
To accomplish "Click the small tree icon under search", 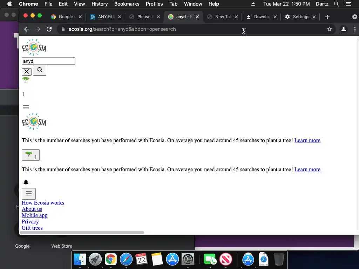I will (x=26, y=80).
